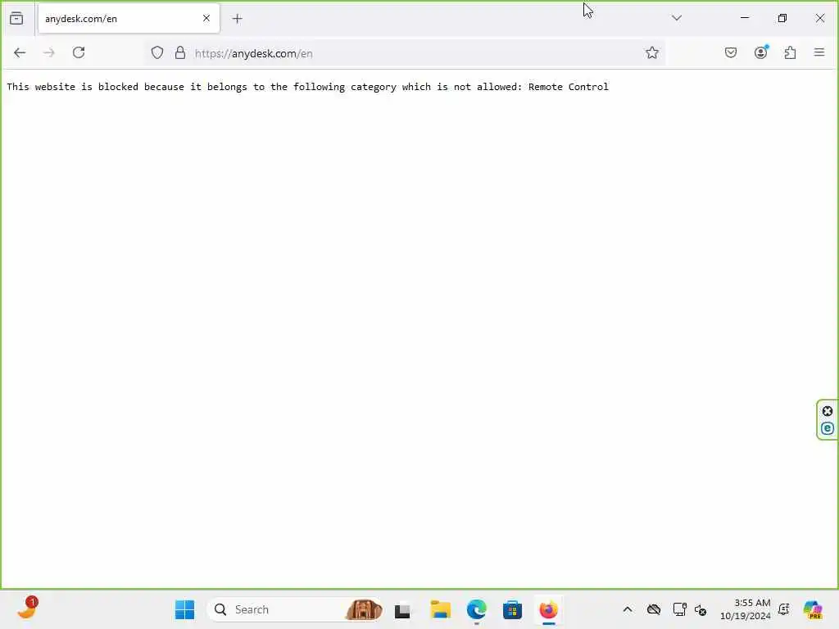Click the Firefox taskbar icon

click(548, 609)
